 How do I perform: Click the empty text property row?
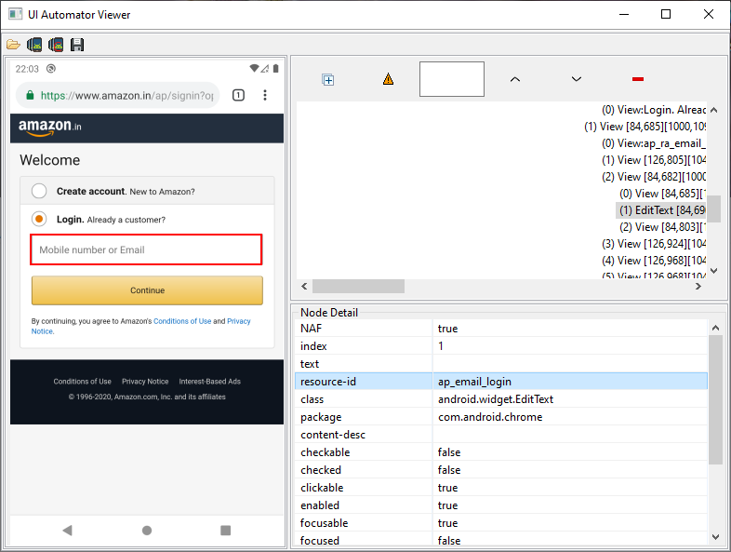click(501, 364)
